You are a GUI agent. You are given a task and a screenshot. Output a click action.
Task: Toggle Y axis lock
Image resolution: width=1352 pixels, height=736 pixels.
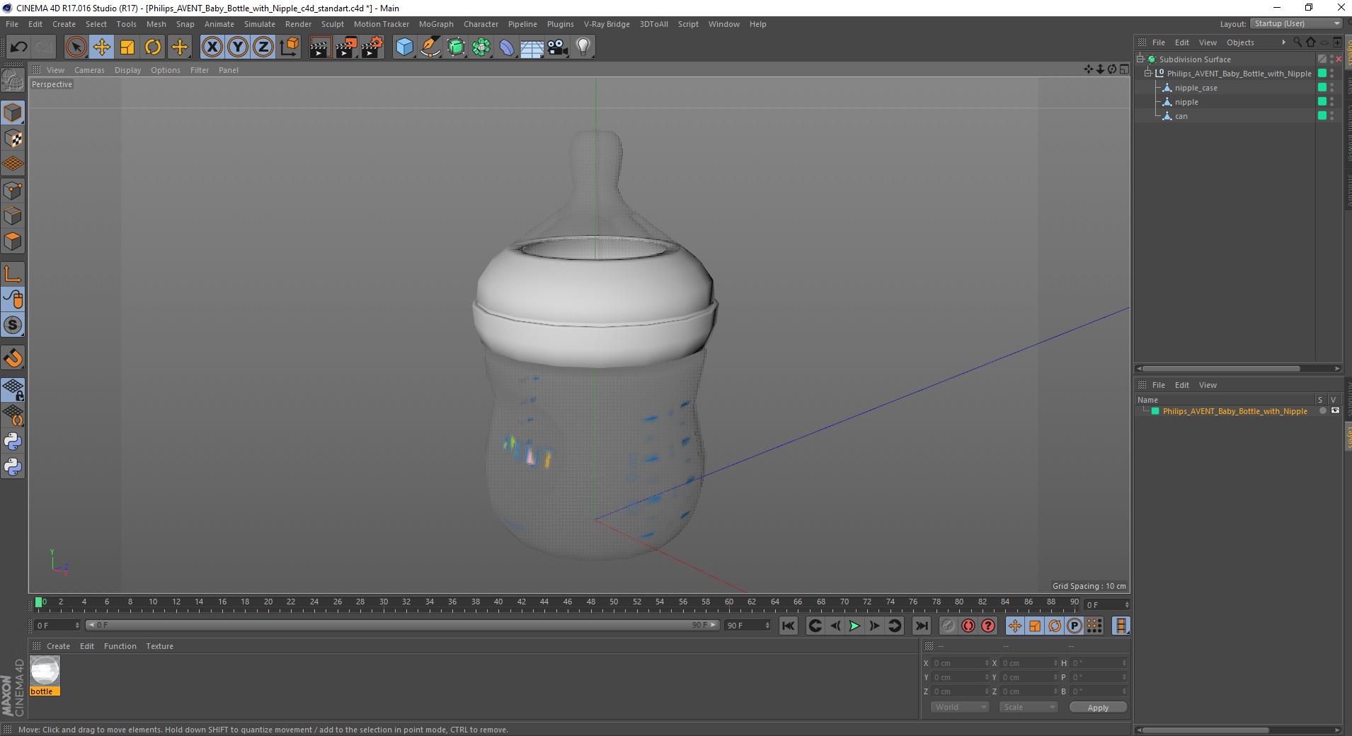tap(238, 47)
